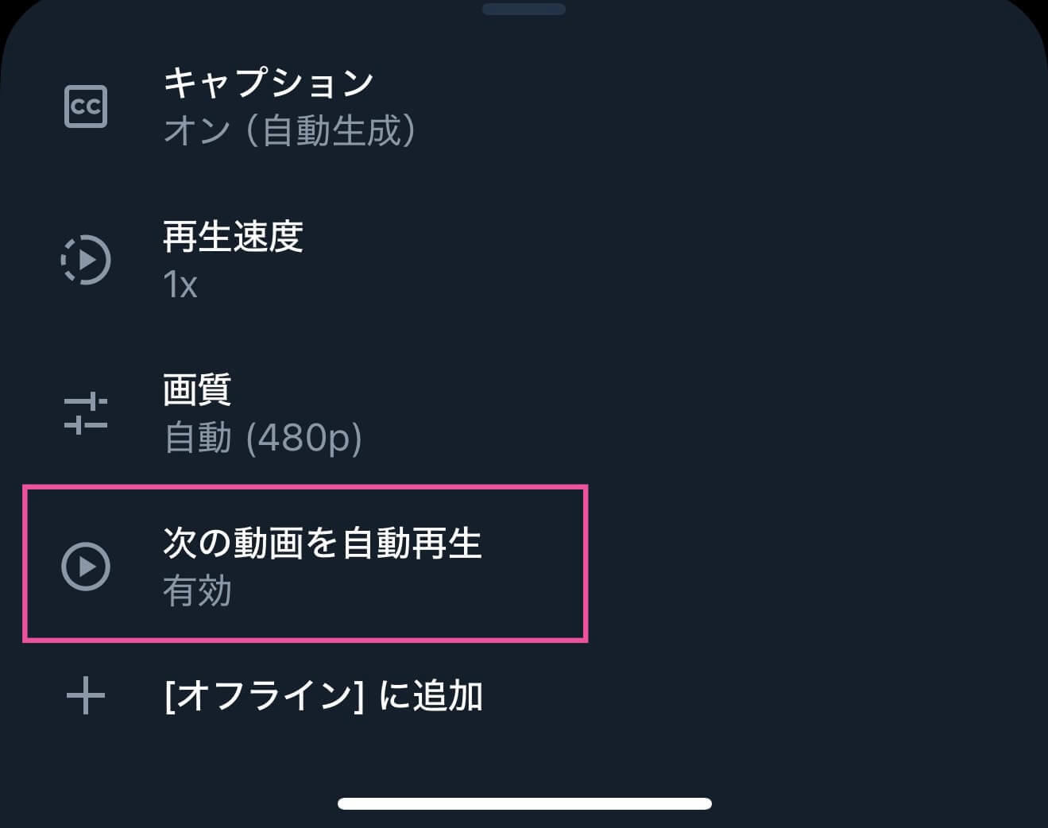1048x828 pixels.
Task: Tap the home indicator bar at bottom
Action: (x=524, y=803)
